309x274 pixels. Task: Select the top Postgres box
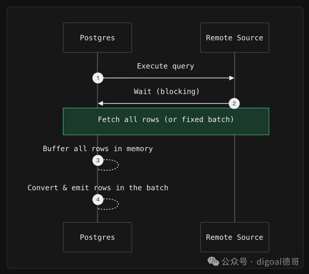97,38
